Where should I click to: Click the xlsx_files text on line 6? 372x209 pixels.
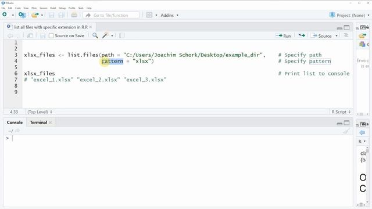coord(40,74)
